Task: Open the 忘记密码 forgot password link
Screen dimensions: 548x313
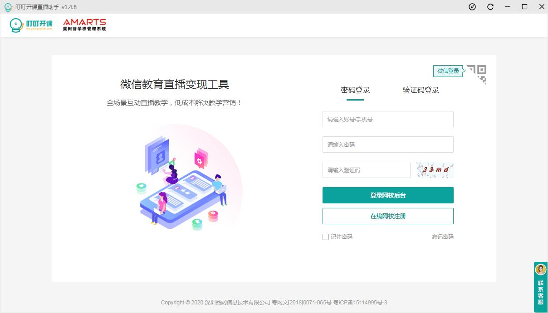Action: tap(443, 236)
